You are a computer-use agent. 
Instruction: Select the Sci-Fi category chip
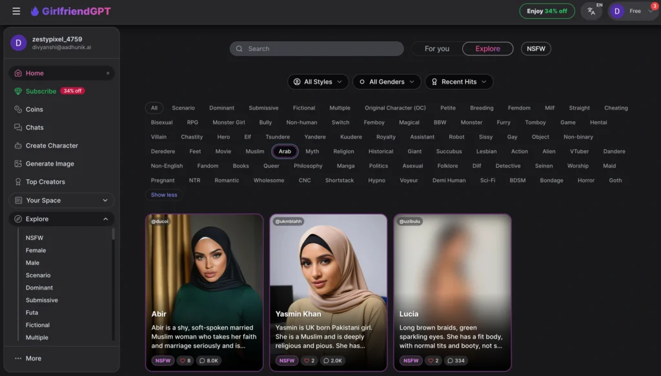[487, 181]
